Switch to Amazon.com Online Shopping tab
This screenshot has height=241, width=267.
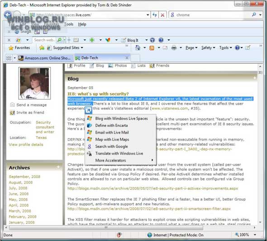pyautogui.click(x=46, y=58)
